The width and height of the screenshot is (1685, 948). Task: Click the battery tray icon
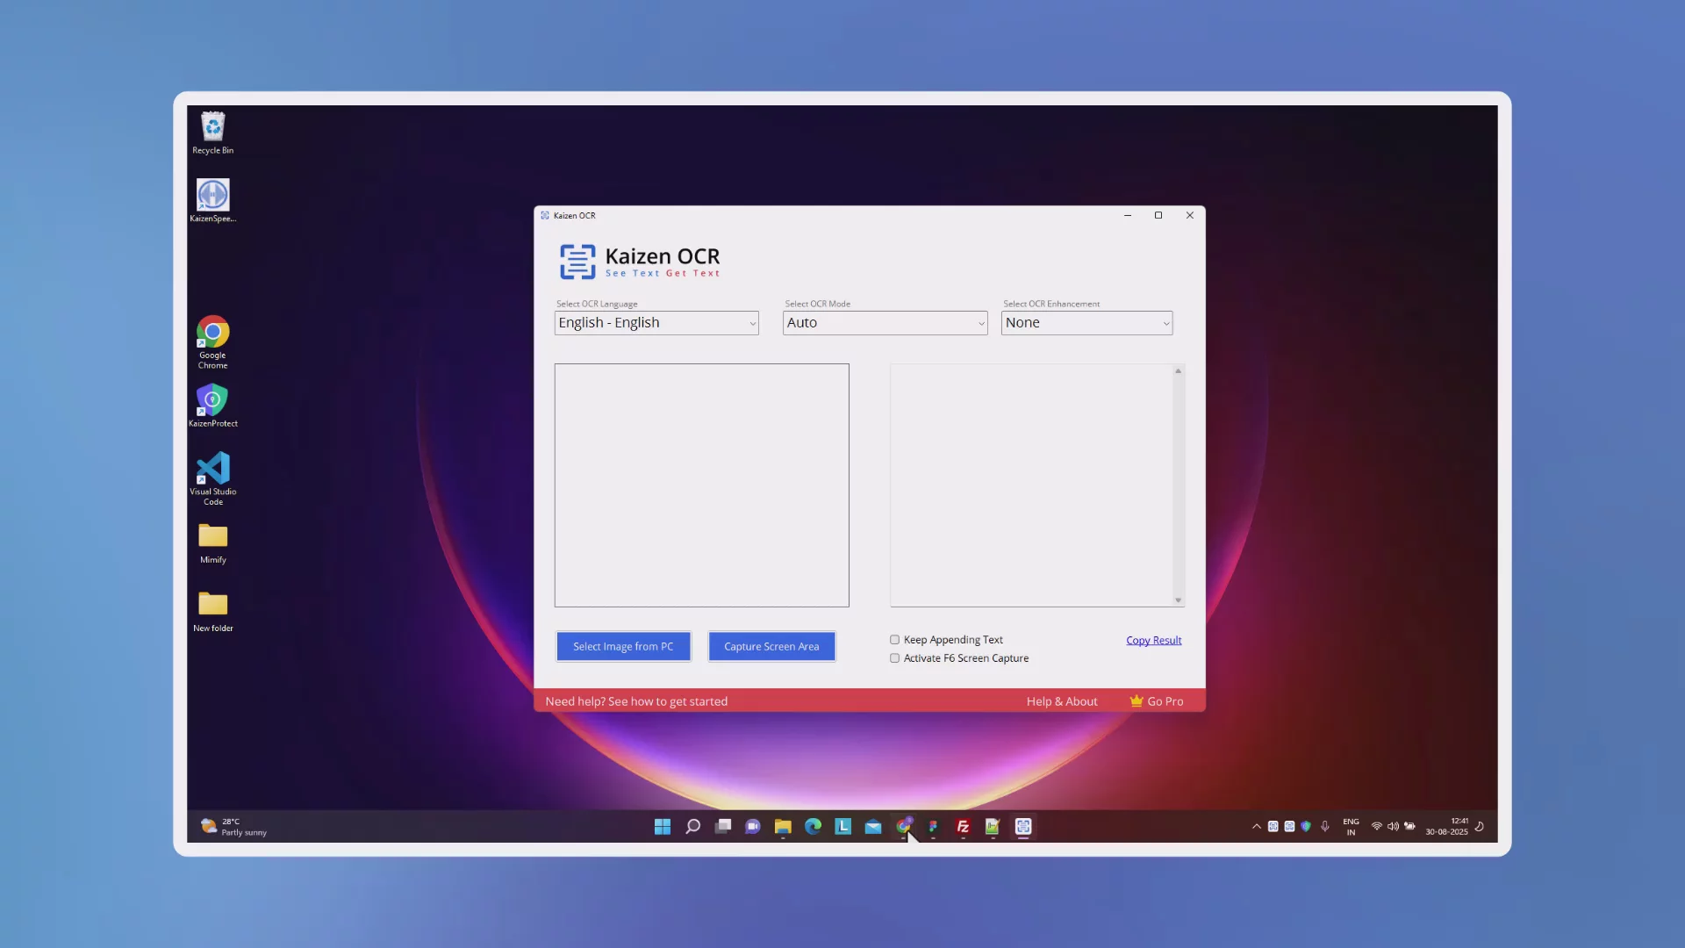pos(1409,827)
